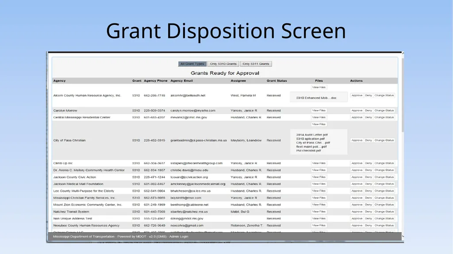The height and width of the screenshot is (254, 453).
Task: Approve Carolyn Morrow's grant
Action: point(357,110)
